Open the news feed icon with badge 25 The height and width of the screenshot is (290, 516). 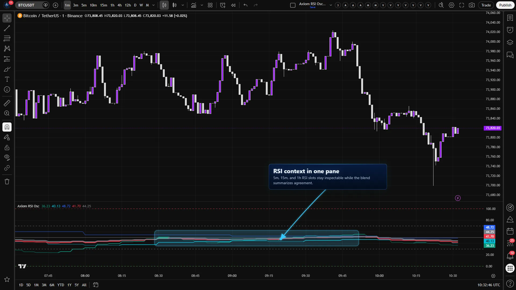510,243
